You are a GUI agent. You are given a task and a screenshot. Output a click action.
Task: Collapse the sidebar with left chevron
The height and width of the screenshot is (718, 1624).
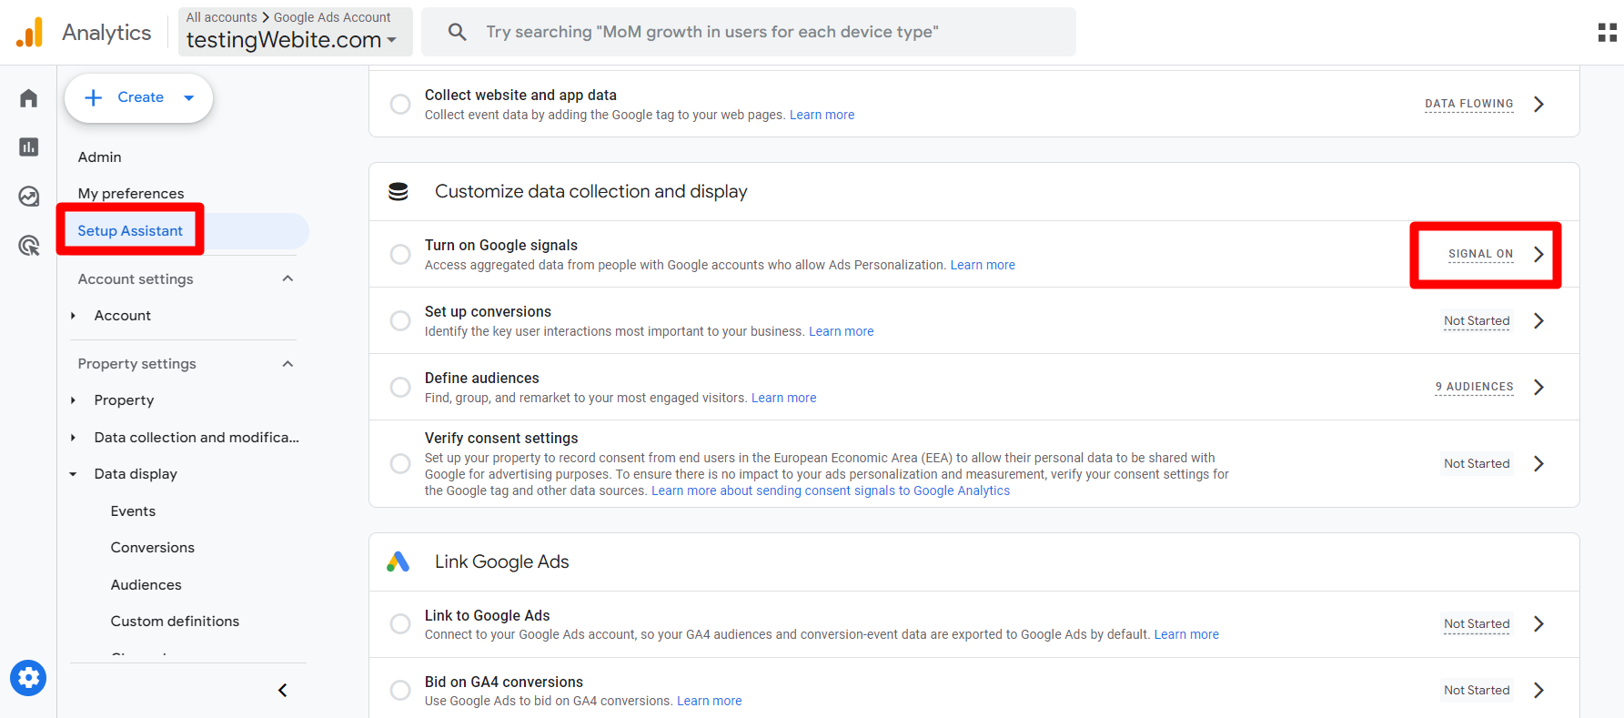283,690
